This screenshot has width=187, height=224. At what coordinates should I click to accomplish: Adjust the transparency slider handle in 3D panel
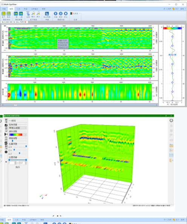coord(12,141)
